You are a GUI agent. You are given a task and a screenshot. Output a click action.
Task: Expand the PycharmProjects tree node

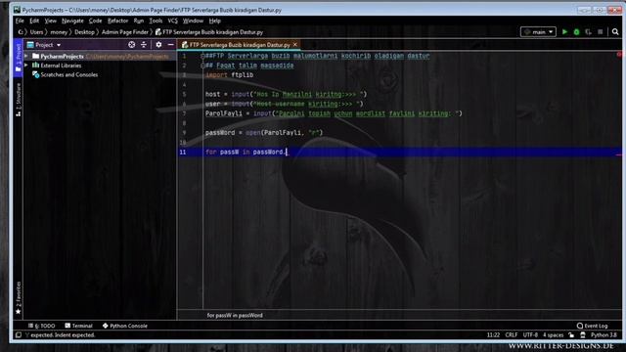pyautogui.click(x=26, y=56)
